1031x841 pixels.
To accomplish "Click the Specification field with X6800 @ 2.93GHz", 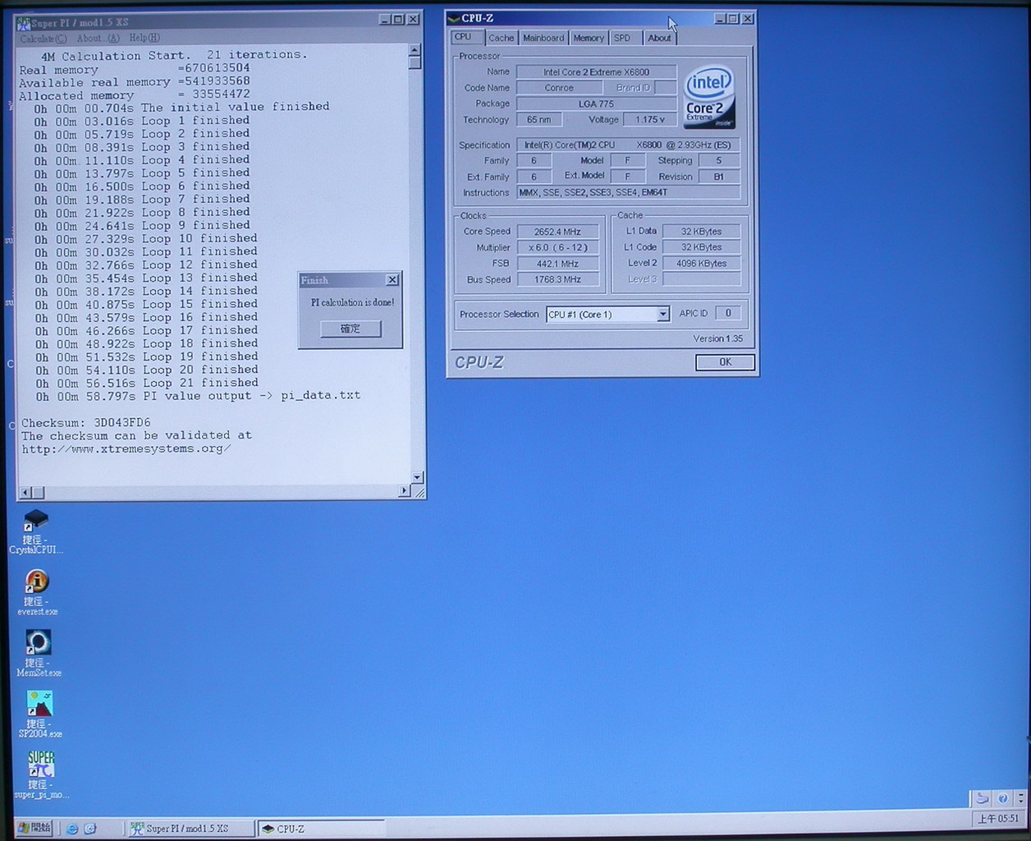I will [x=628, y=145].
